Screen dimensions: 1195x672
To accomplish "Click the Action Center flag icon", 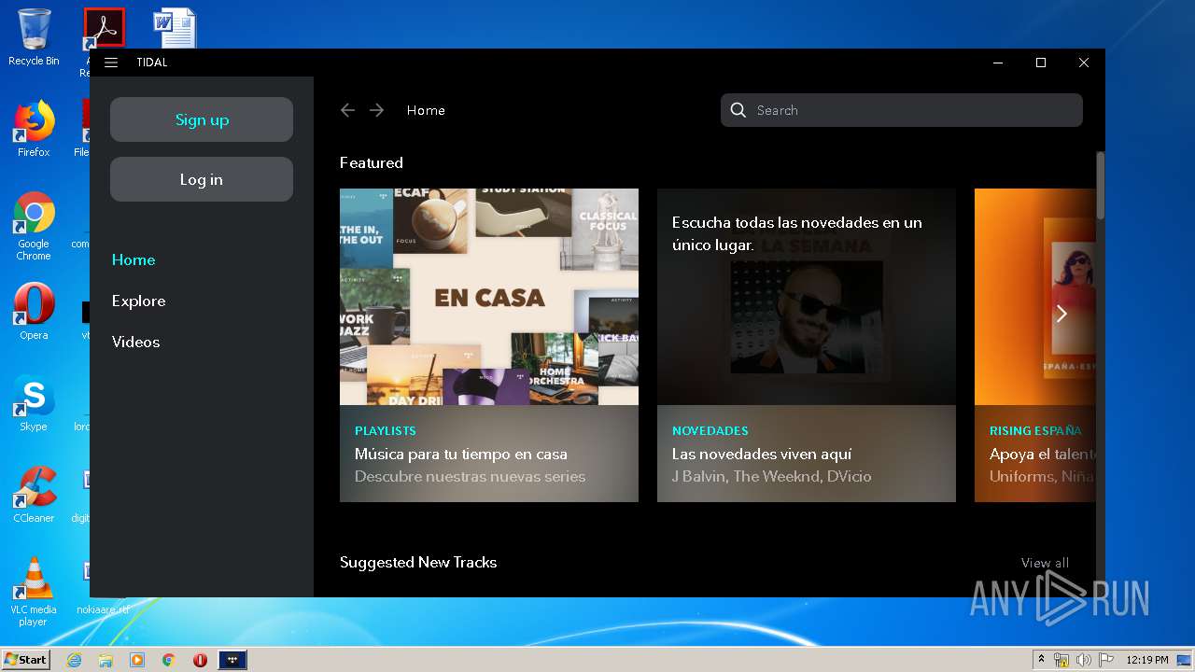I will 1106,660.
